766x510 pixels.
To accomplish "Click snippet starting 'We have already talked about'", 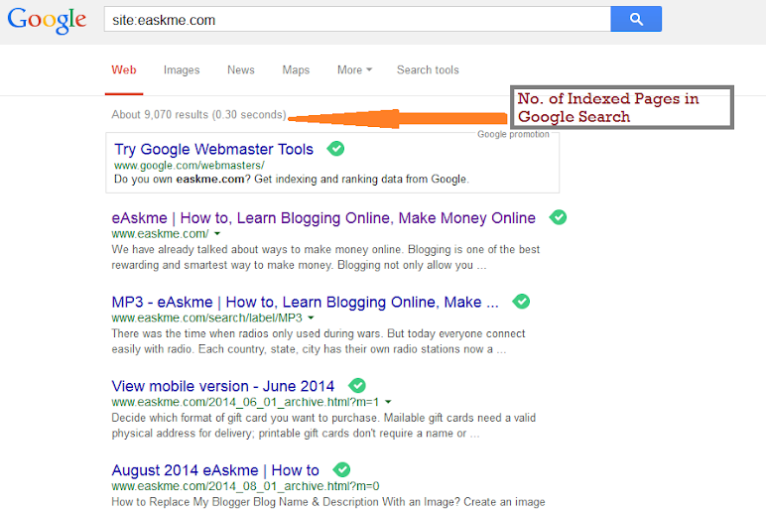I will pyautogui.click(x=325, y=257).
